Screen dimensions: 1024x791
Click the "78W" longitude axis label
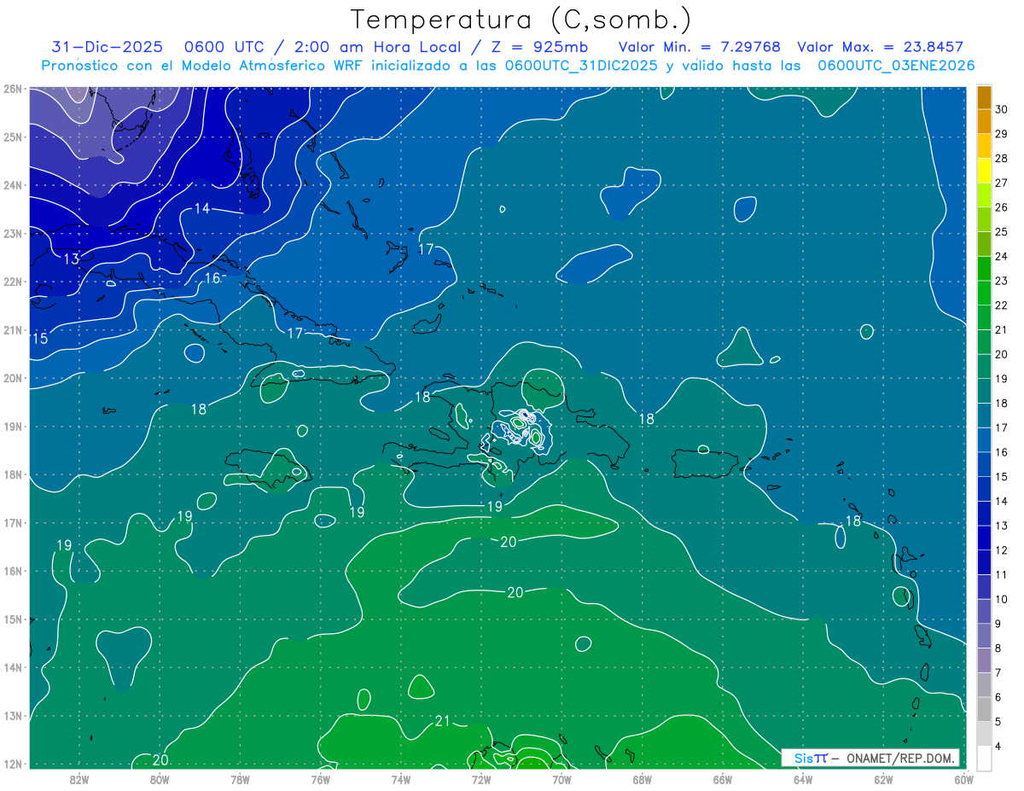pyautogui.click(x=240, y=779)
